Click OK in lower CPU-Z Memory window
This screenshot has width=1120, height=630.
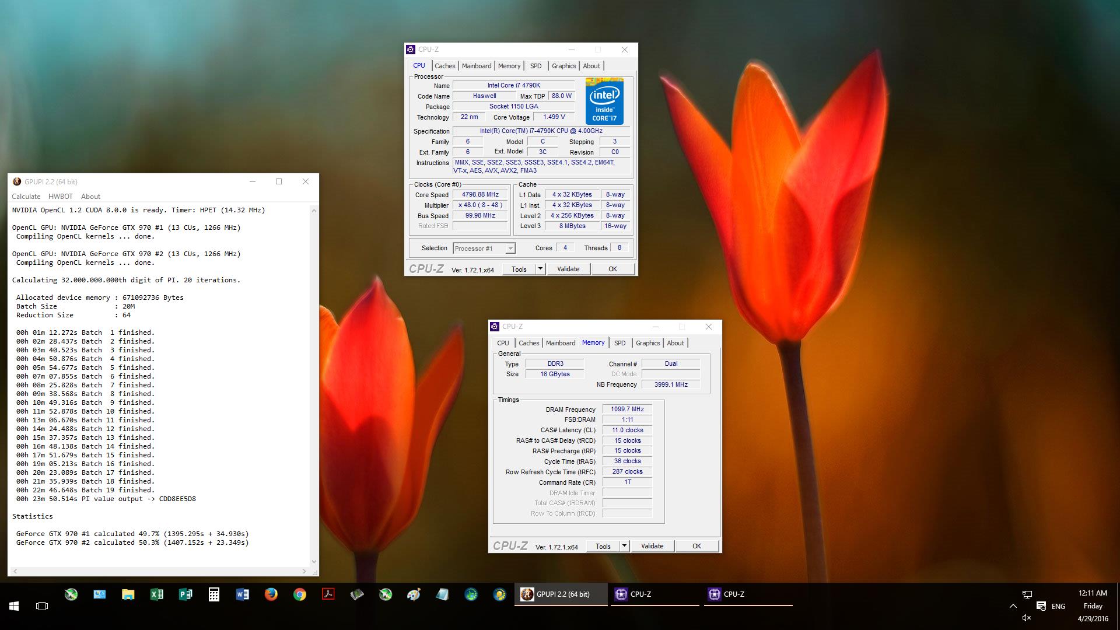point(696,546)
